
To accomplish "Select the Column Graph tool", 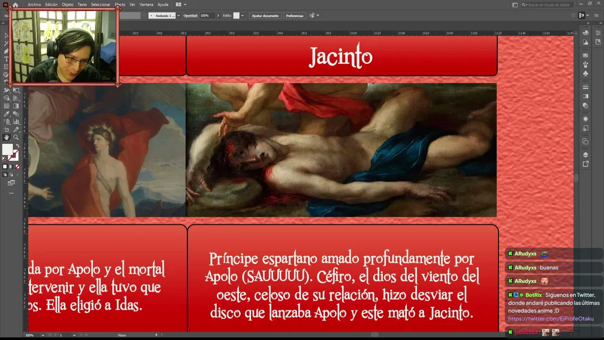I will coord(16,121).
